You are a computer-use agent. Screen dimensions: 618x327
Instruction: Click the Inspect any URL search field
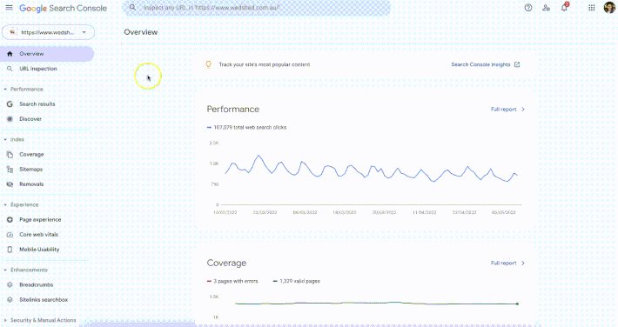256,8
